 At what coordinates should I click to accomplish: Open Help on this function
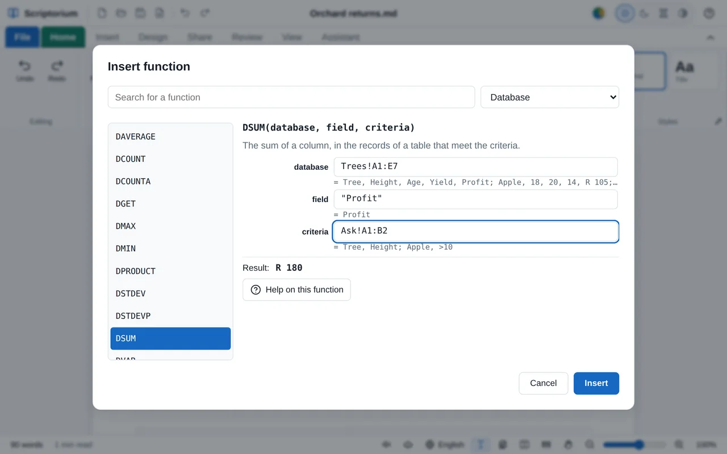[296, 289]
